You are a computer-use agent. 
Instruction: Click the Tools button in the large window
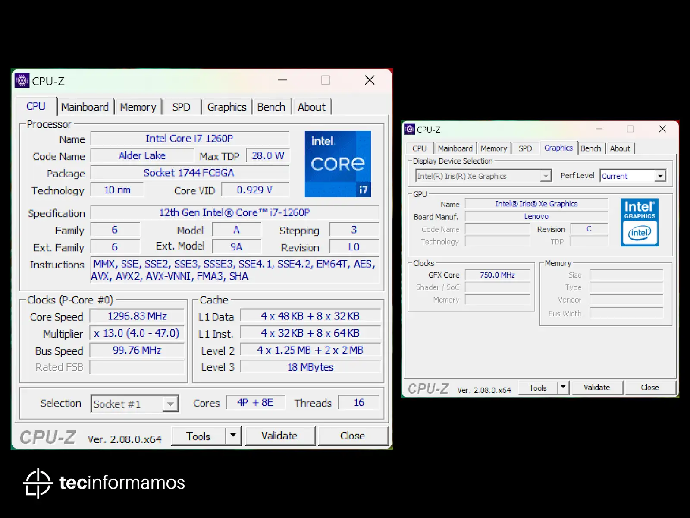[x=198, y=436]
